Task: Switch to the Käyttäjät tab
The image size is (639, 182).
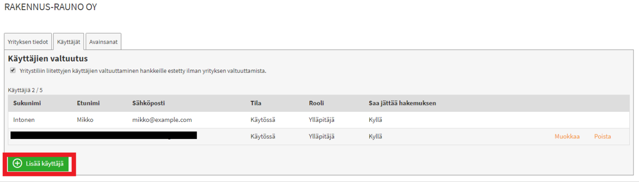Action: [x=68, y=42]
